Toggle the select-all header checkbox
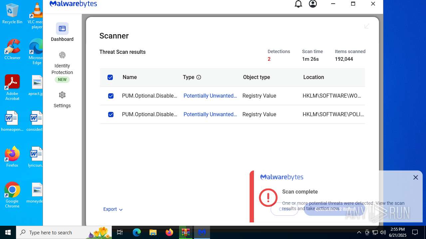426x239 pixels. pyautogui.click(x=110, y=77)
